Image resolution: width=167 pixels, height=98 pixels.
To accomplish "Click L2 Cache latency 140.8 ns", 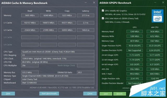I will point(86,30).
